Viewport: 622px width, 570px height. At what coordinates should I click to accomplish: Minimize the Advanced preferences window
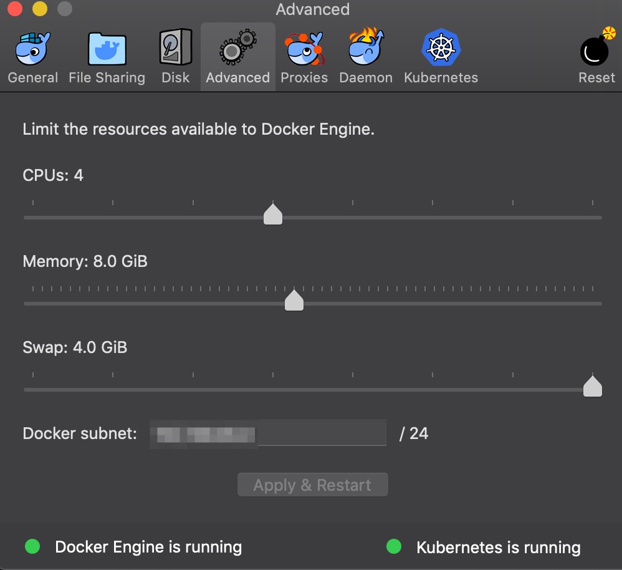pyautogui.click(x=39, y=9)
